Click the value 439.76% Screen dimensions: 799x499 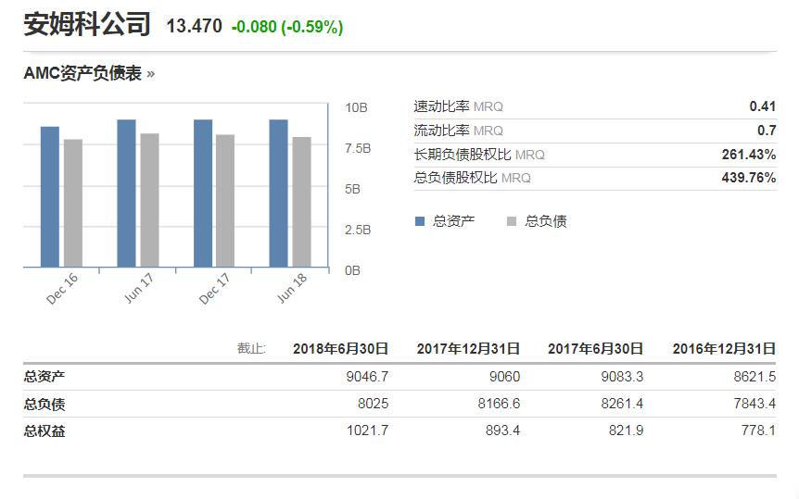749,178
